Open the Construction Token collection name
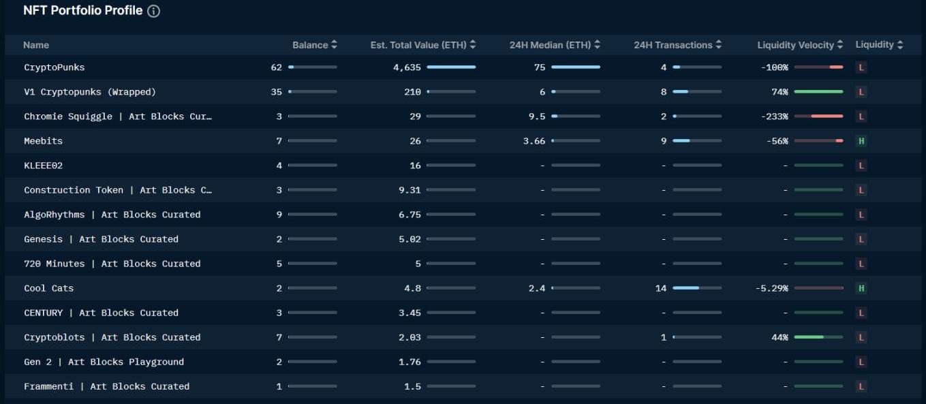 118,190
